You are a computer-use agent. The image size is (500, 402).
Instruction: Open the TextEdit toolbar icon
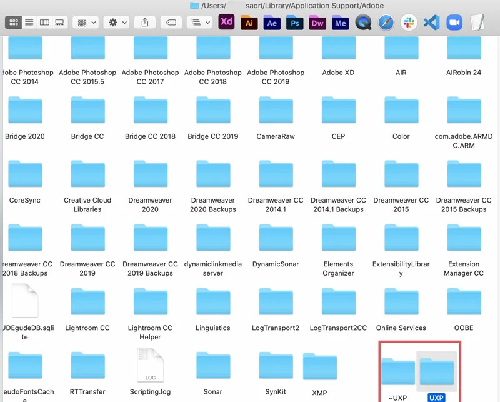[x=477, y=23]
